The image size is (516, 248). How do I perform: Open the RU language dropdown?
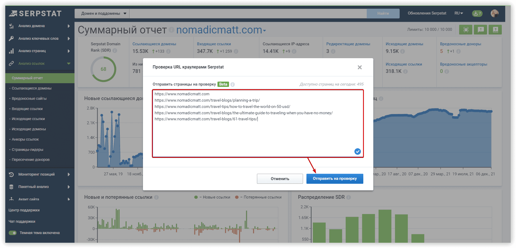[x=459, y=13]
